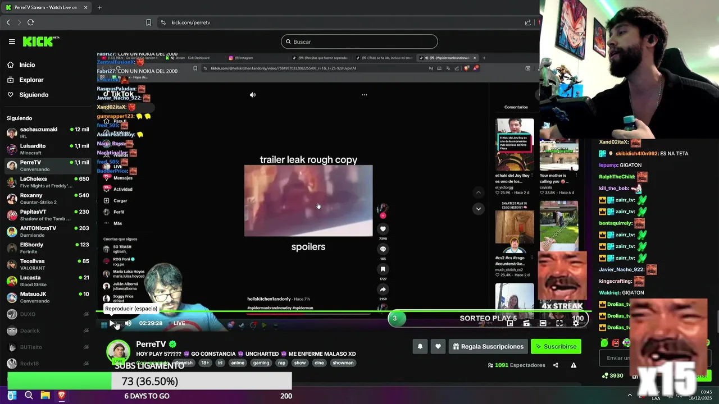Click the TikTok comment bubble in streamed video
719x404 pixels.
pos(383,249)
